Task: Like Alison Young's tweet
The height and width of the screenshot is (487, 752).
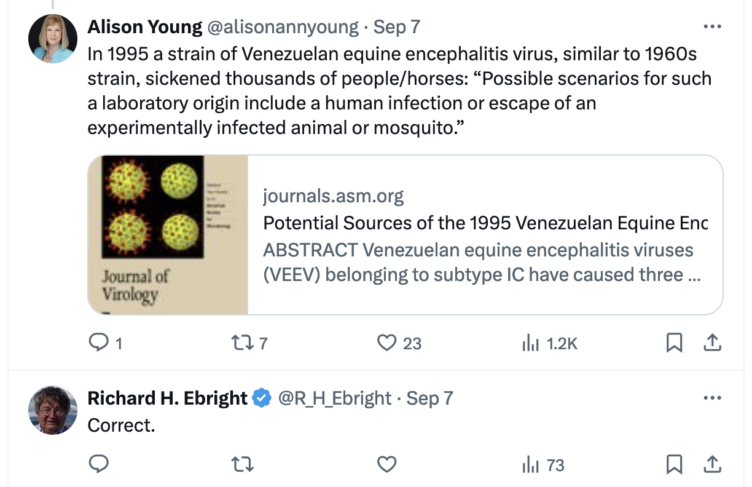Action: (387, 342)
